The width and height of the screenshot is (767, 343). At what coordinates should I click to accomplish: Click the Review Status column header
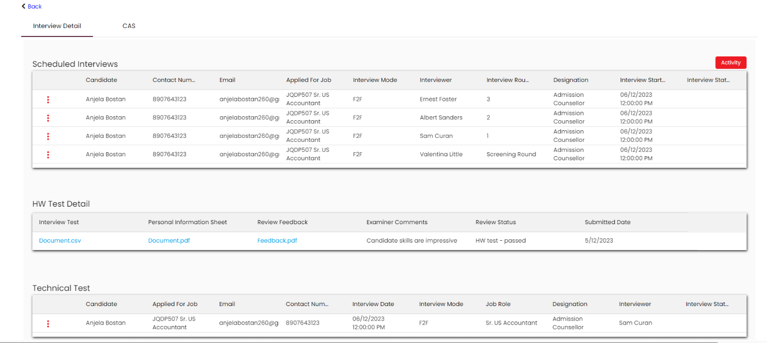(496, 222)
